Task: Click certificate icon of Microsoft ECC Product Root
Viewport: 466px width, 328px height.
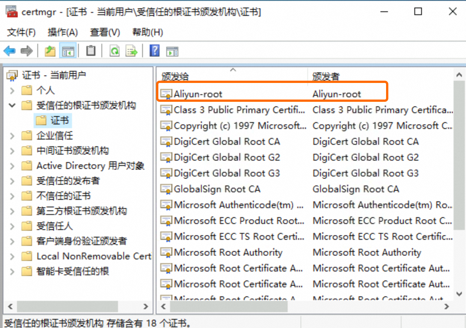Action: click(x=166, y=221)
